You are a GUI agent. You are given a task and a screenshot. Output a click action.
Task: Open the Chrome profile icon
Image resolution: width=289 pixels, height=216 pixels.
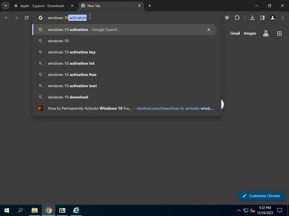click(x=273, y=18)
